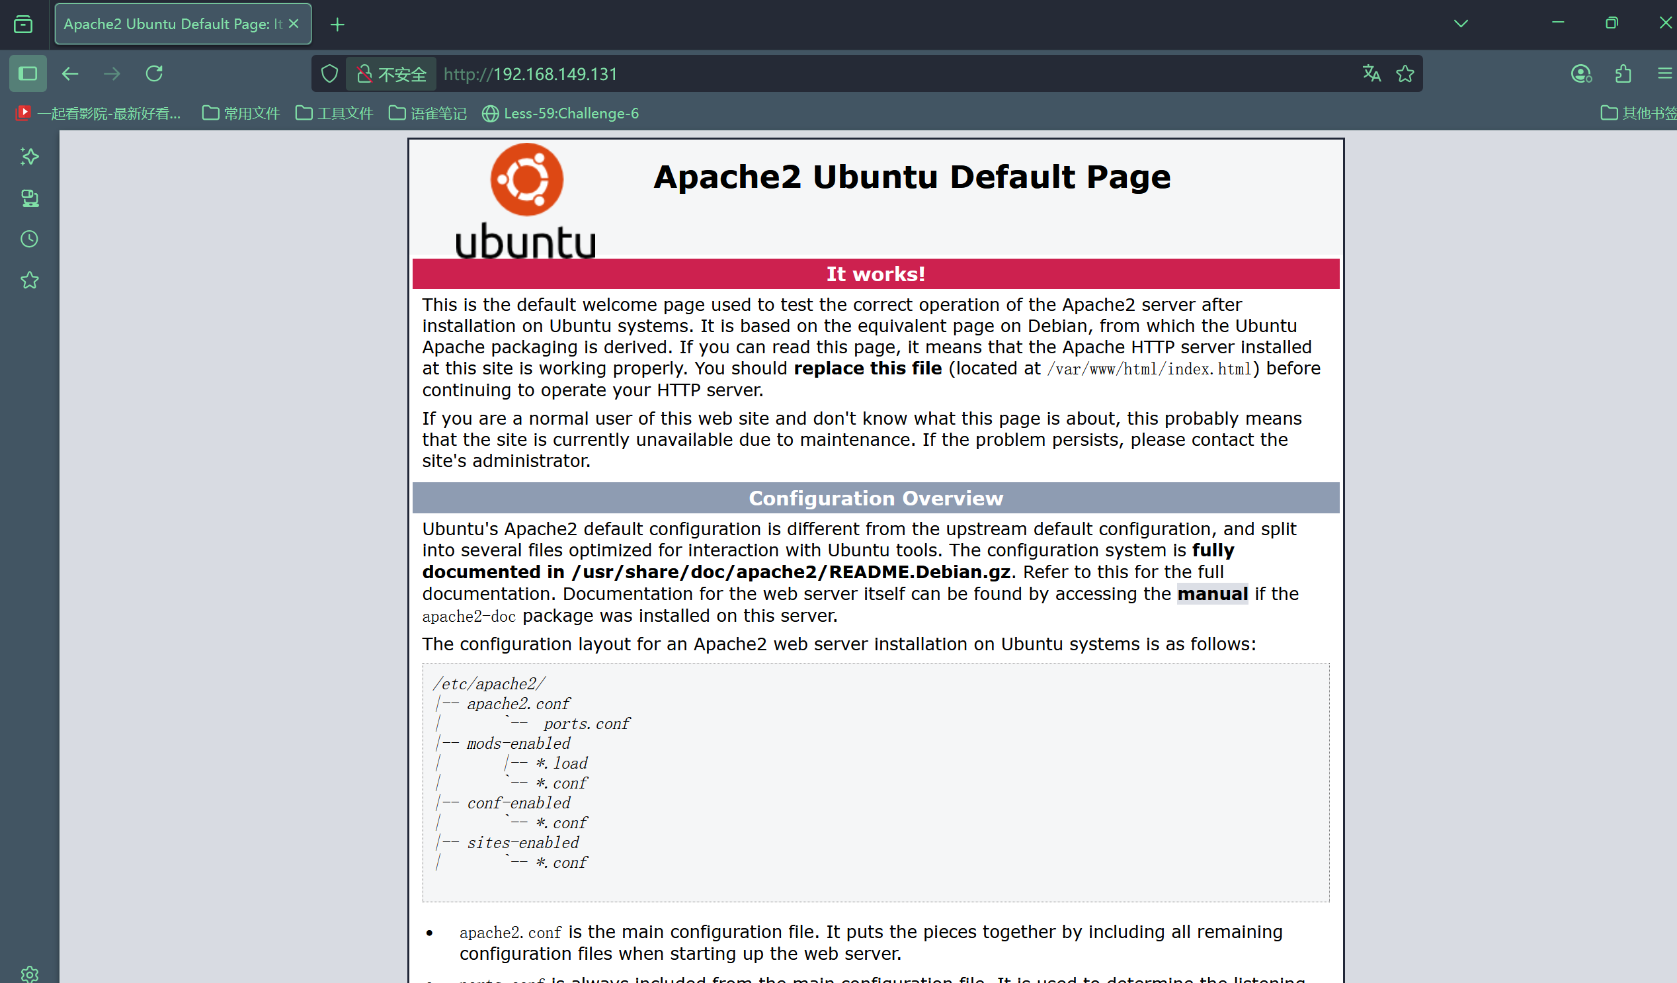Open the Less-59:Challenge-6 bookmark
Screen dimensions: 1677x983
click(x=560, y=113)
